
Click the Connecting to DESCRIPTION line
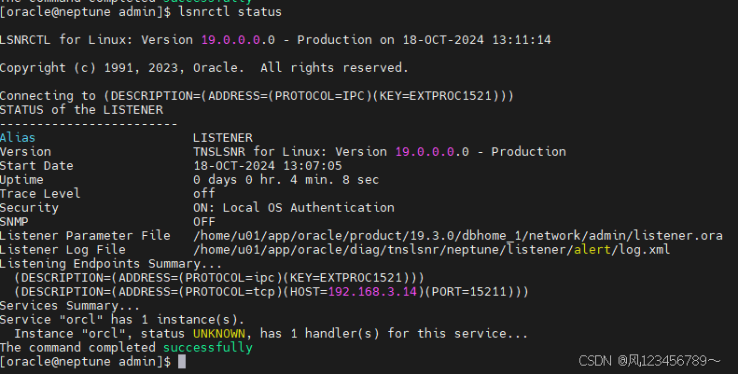click(x=257, y=96)
